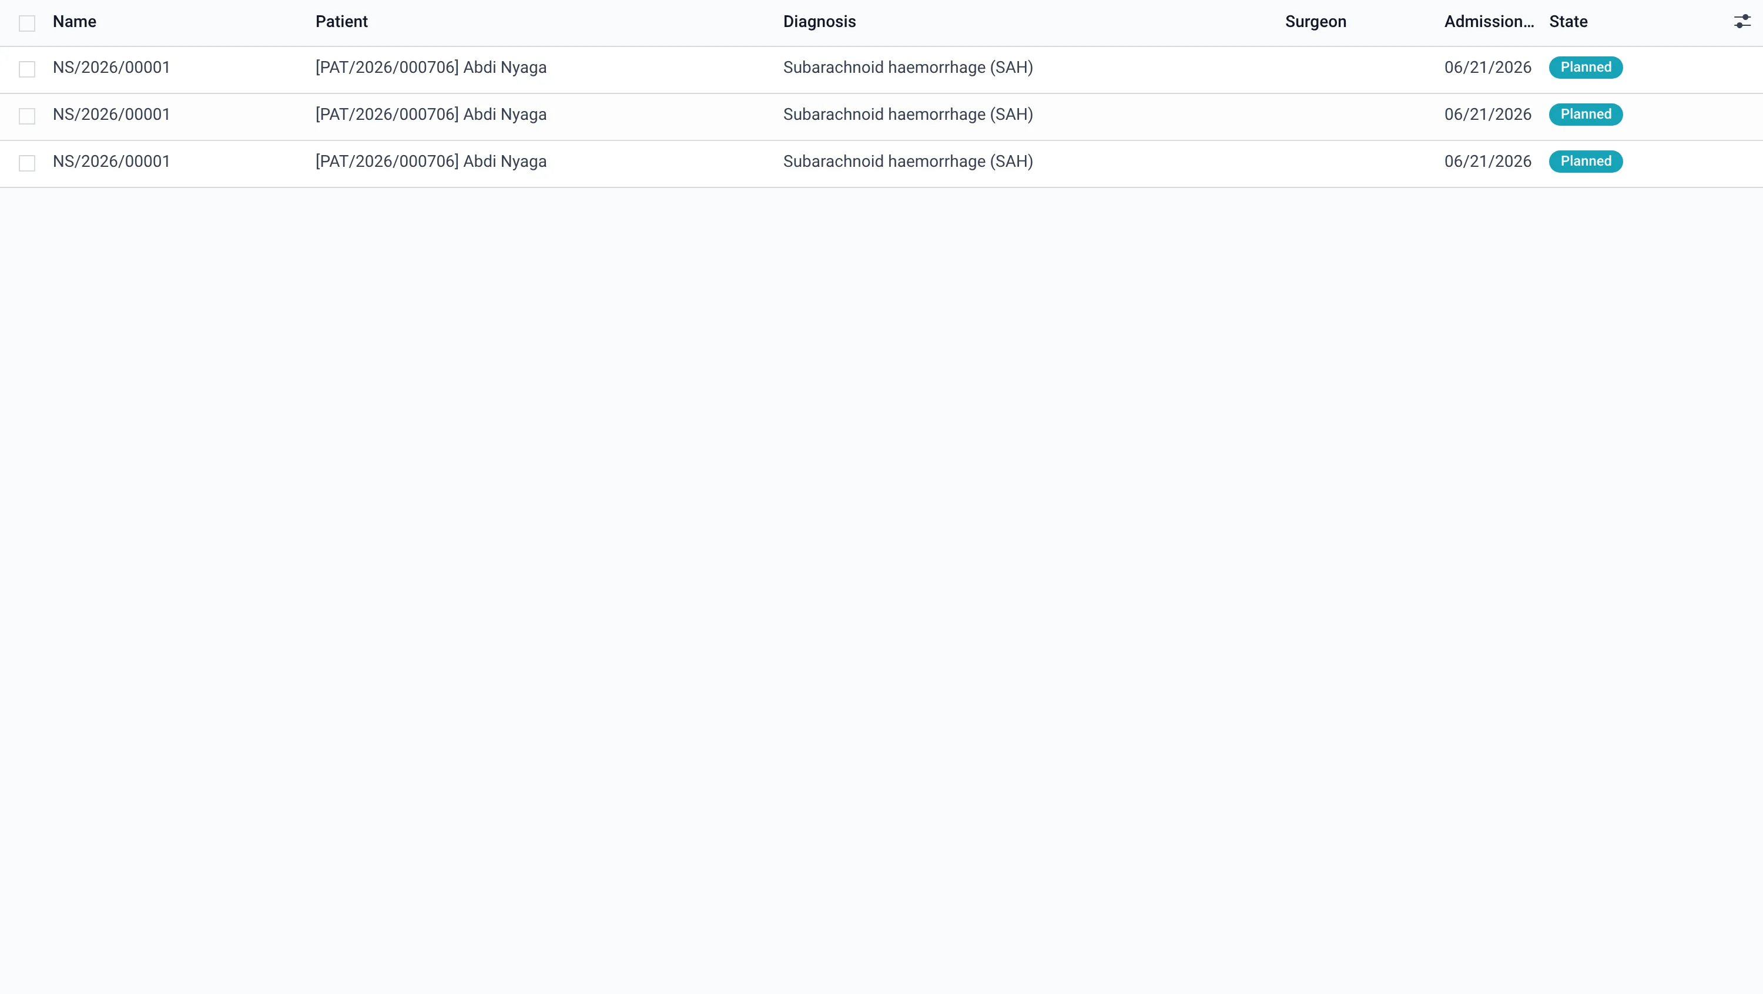
Task: Sort by Patient column header
Action: (341, 22)
